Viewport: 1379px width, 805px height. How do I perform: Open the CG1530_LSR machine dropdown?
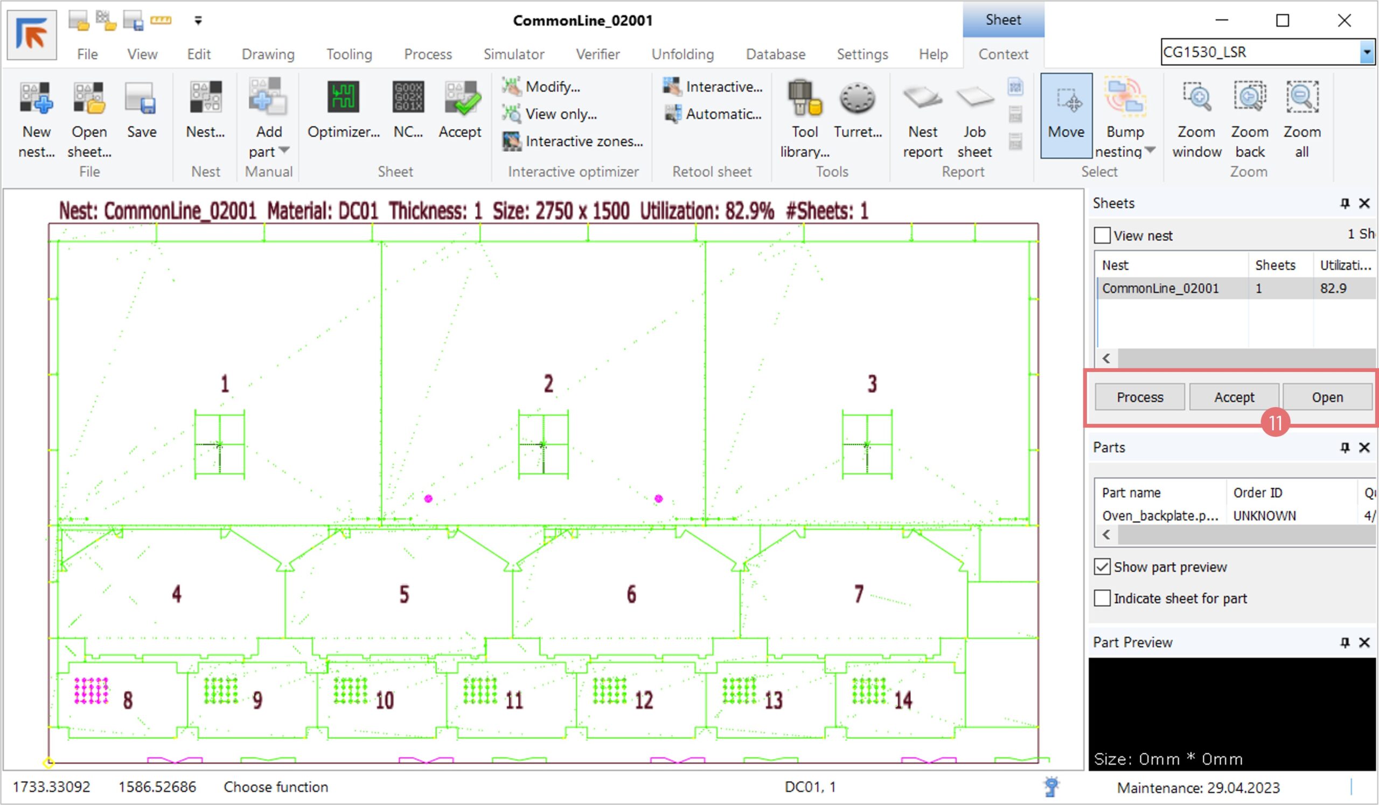pyautogui.click(x=1367, y=53)
